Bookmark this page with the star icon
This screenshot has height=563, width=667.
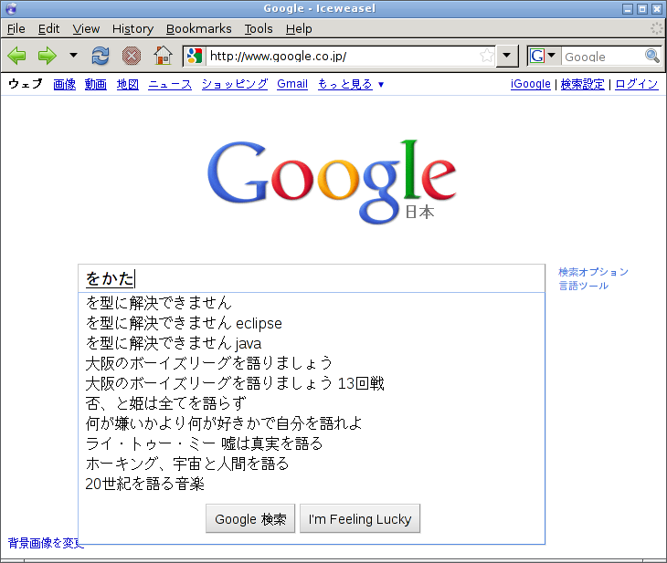pos(487,56)
